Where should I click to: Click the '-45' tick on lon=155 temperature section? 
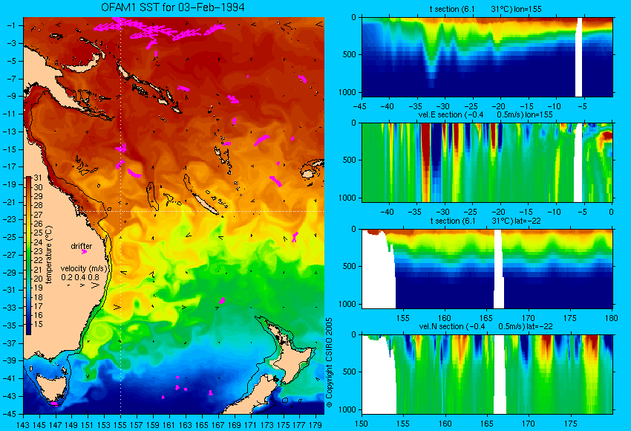(x=362, y=106)
